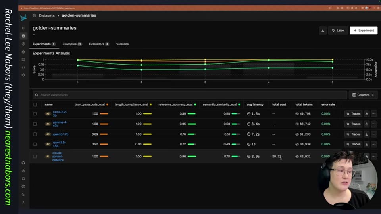Check the select-all experiments checkbox
Image resolution: width=381 pixels, height=214 pixels.
(x=35, y=105)
